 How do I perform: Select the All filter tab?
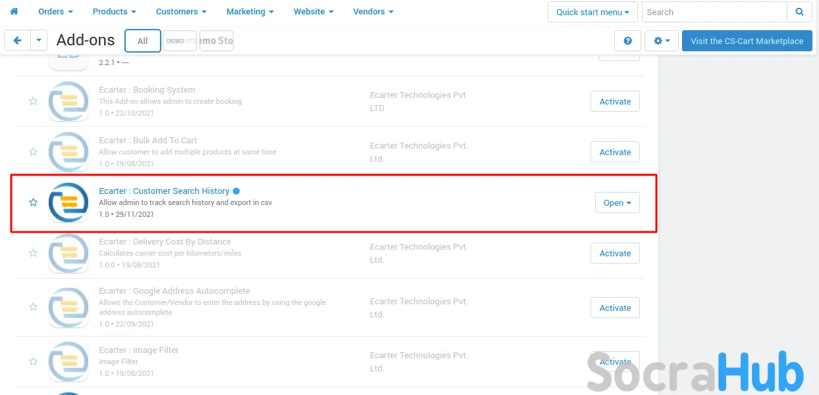(x=142, y=41)
